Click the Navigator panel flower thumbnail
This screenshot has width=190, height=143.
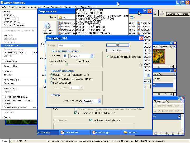pos(159,56)
